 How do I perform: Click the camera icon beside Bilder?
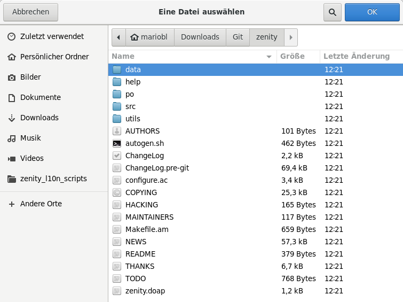11,78
